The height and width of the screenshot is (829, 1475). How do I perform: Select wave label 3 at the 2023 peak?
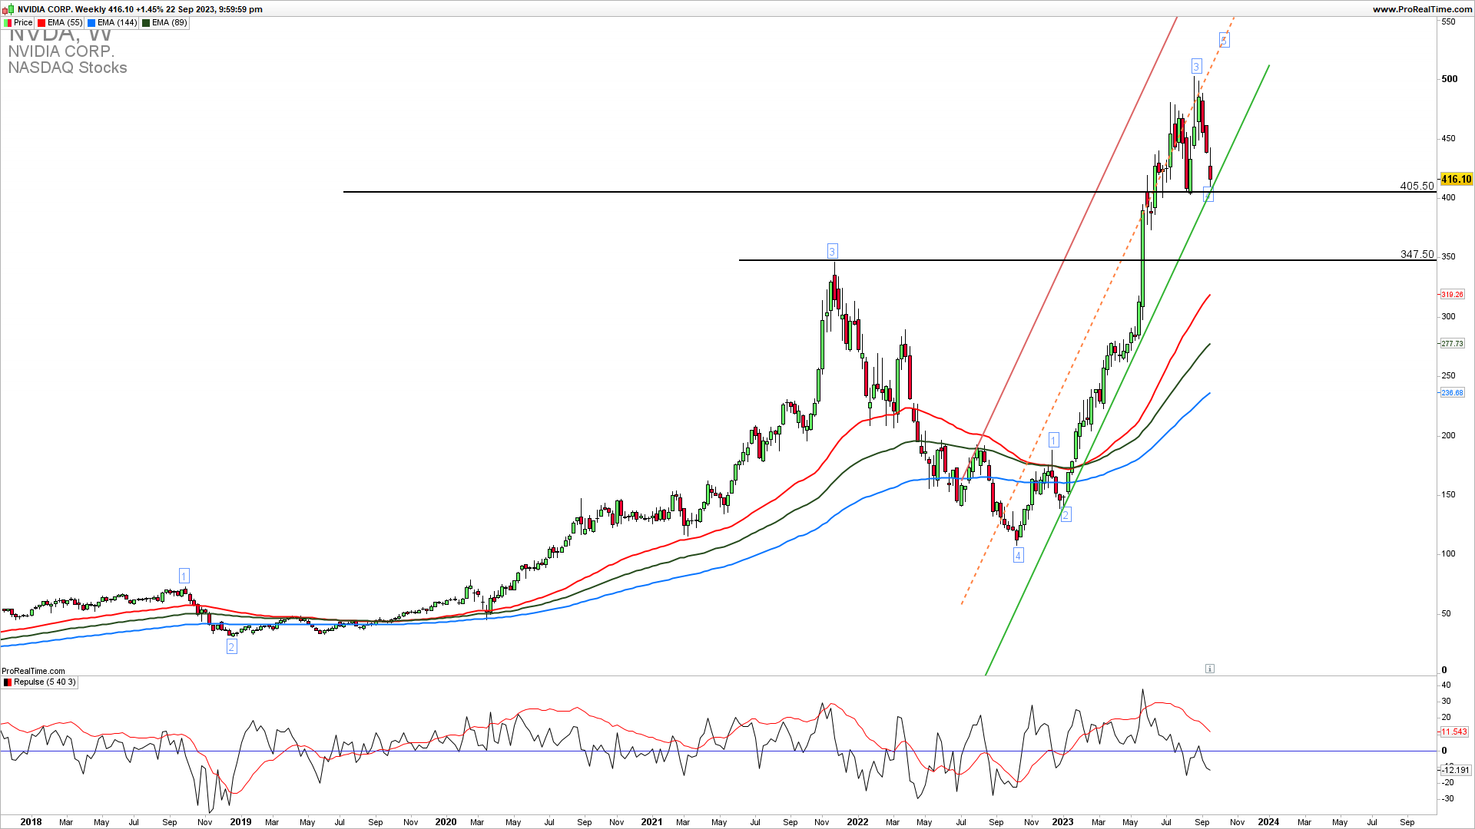click(x=1196, y=67)
